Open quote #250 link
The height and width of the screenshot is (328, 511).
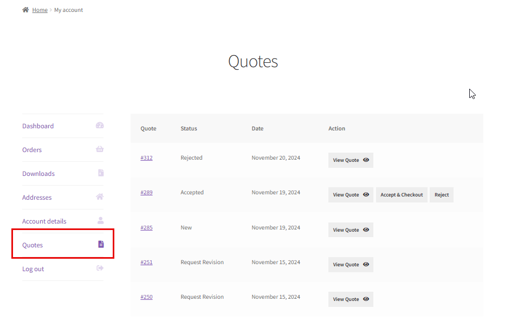[146, 297]
